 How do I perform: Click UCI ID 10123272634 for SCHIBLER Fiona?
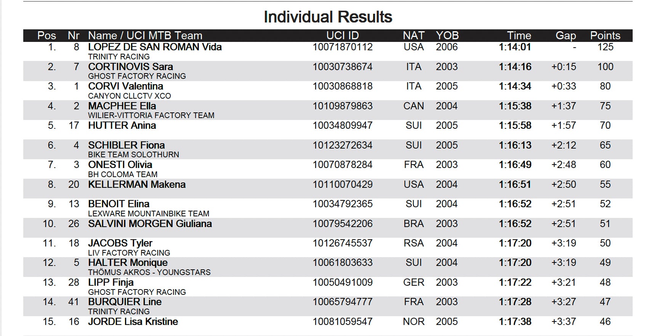[x=342, y=146]
